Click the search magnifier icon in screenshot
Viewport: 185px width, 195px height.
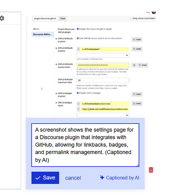pyautogui.click(x=148, y=12)
